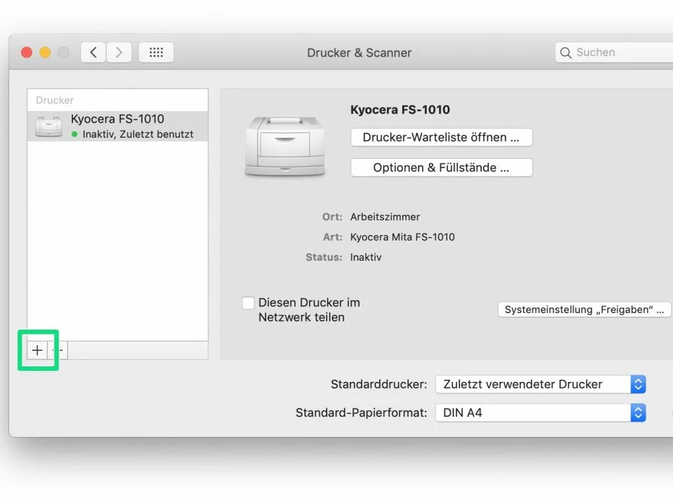The height and width of the screenshot is (504, 673).
Task: Go forward with the right chevron button
Action: (x=119, y=52)
